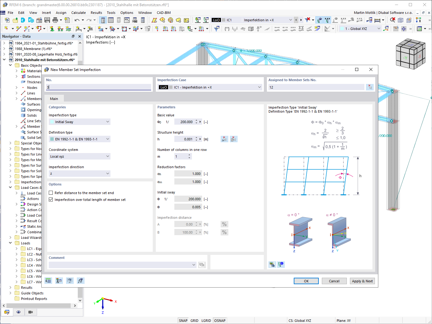
Task: Open the Results menu
Action: [x=96, y=13]
